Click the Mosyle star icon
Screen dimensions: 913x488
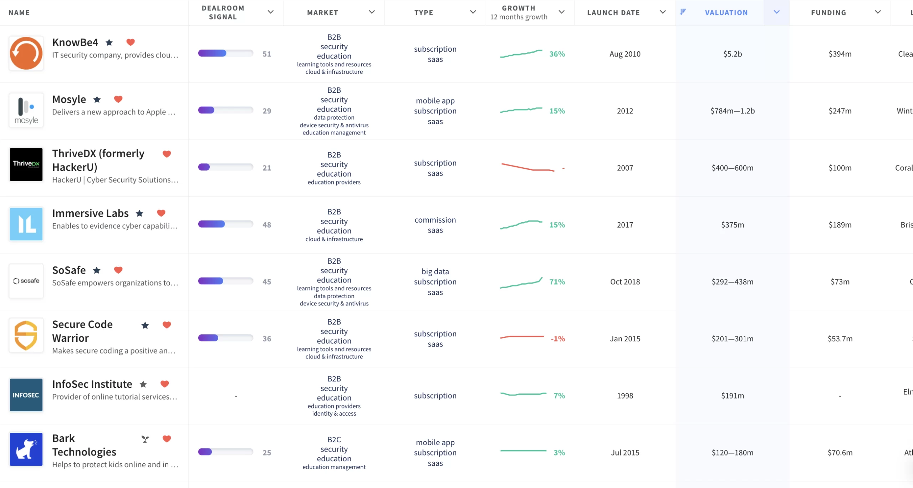tap(97, 99)
